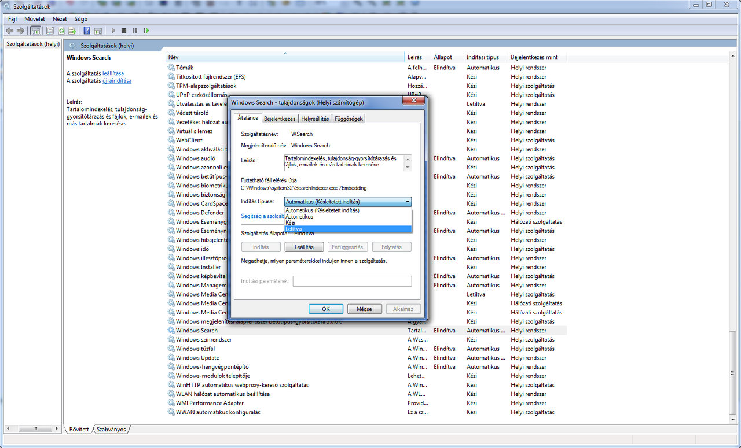741x448 pixels.
Task: Restart the service with the green restart icon
Action: tap(146, 31)
